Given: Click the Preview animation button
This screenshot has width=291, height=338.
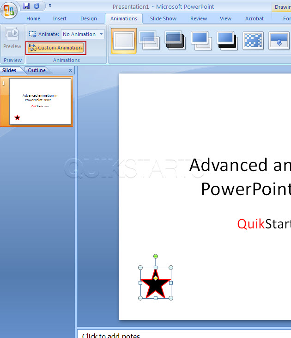Looking at the screenshot, I should (x=12, y=38).
